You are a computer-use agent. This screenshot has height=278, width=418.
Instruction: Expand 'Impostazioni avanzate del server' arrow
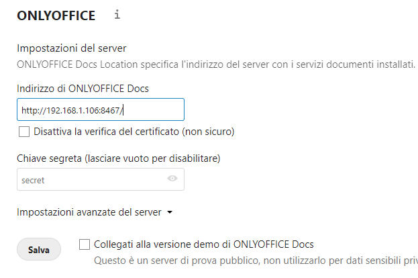coord(170,213)
